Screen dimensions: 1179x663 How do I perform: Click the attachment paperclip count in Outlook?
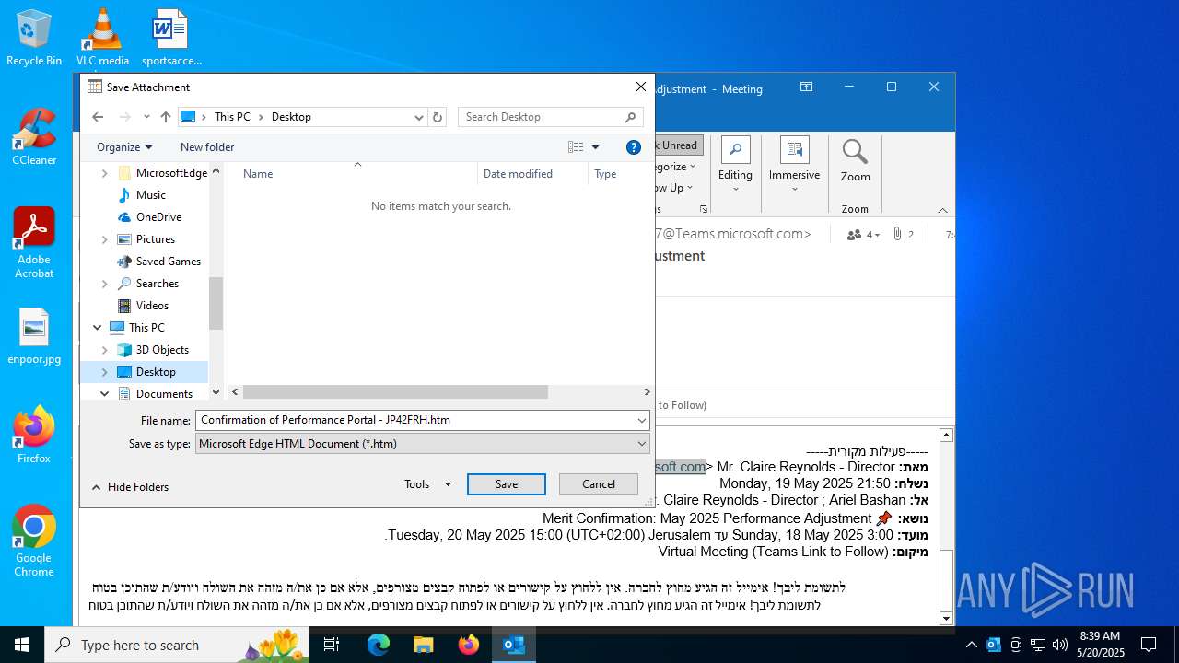click(902, 235)
